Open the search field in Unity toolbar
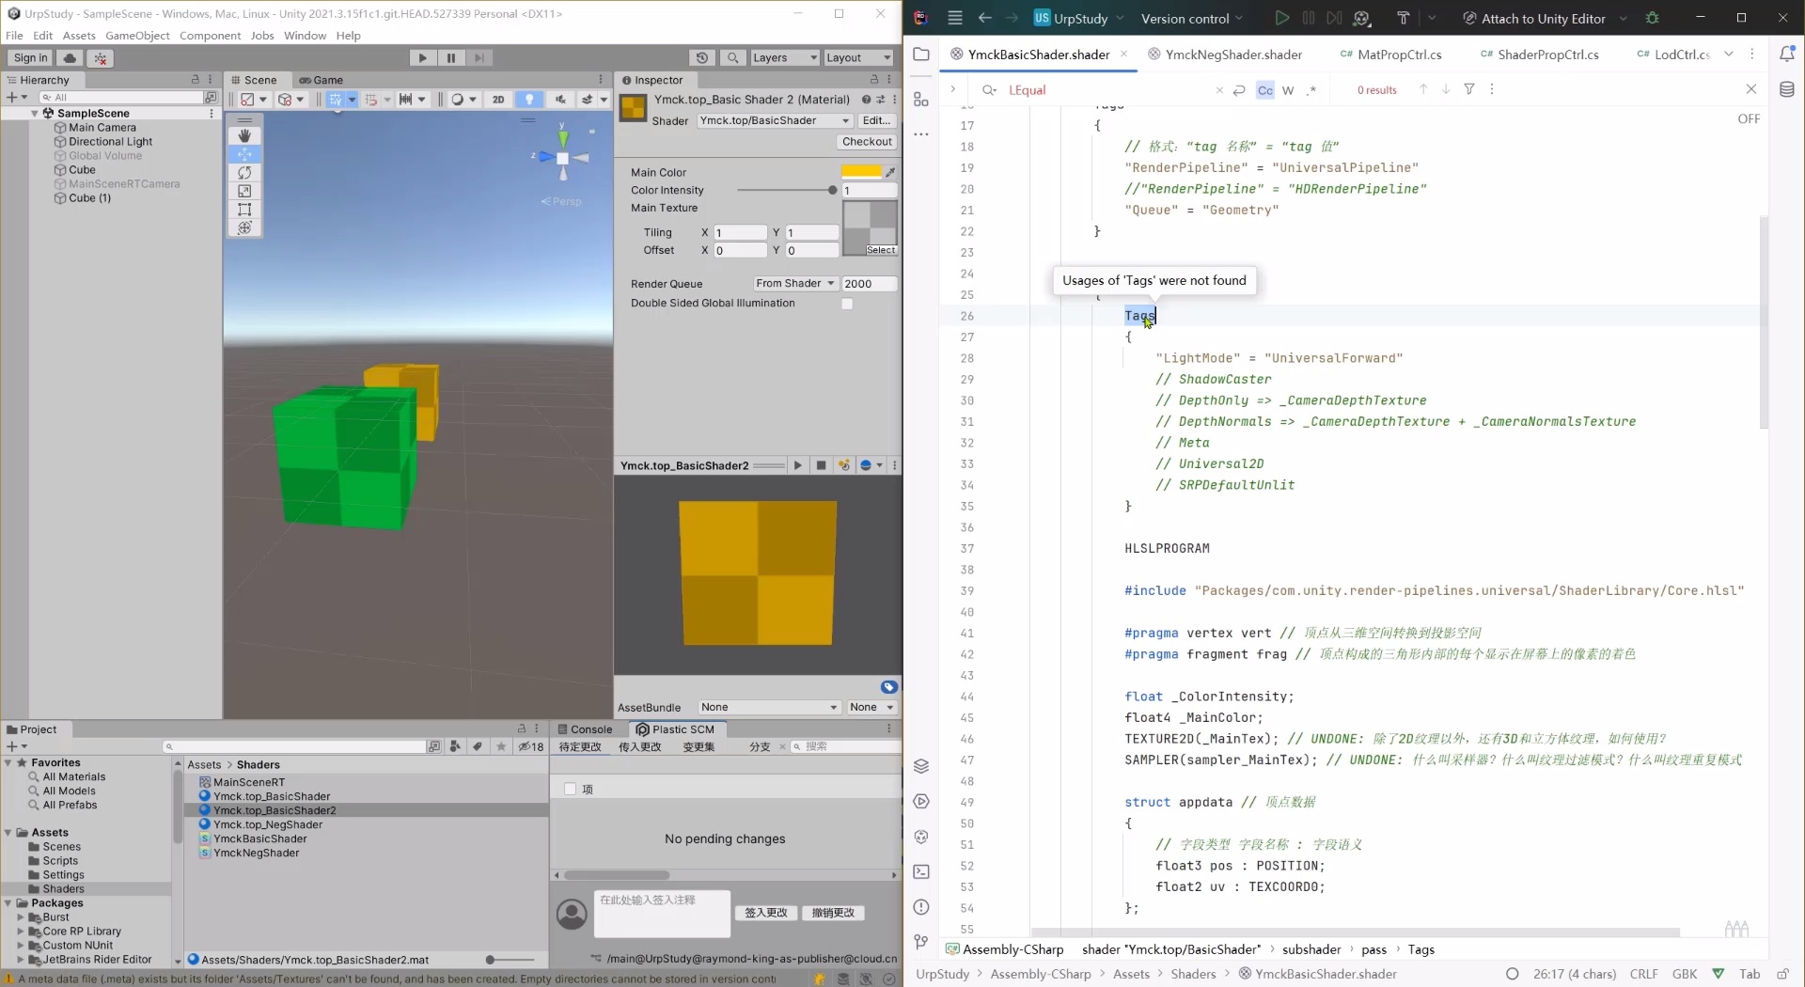 (733, 57)
